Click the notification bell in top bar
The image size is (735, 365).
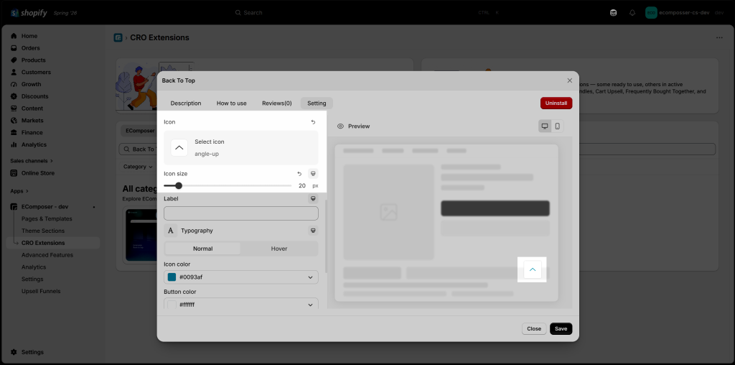[x=632, y=13]
